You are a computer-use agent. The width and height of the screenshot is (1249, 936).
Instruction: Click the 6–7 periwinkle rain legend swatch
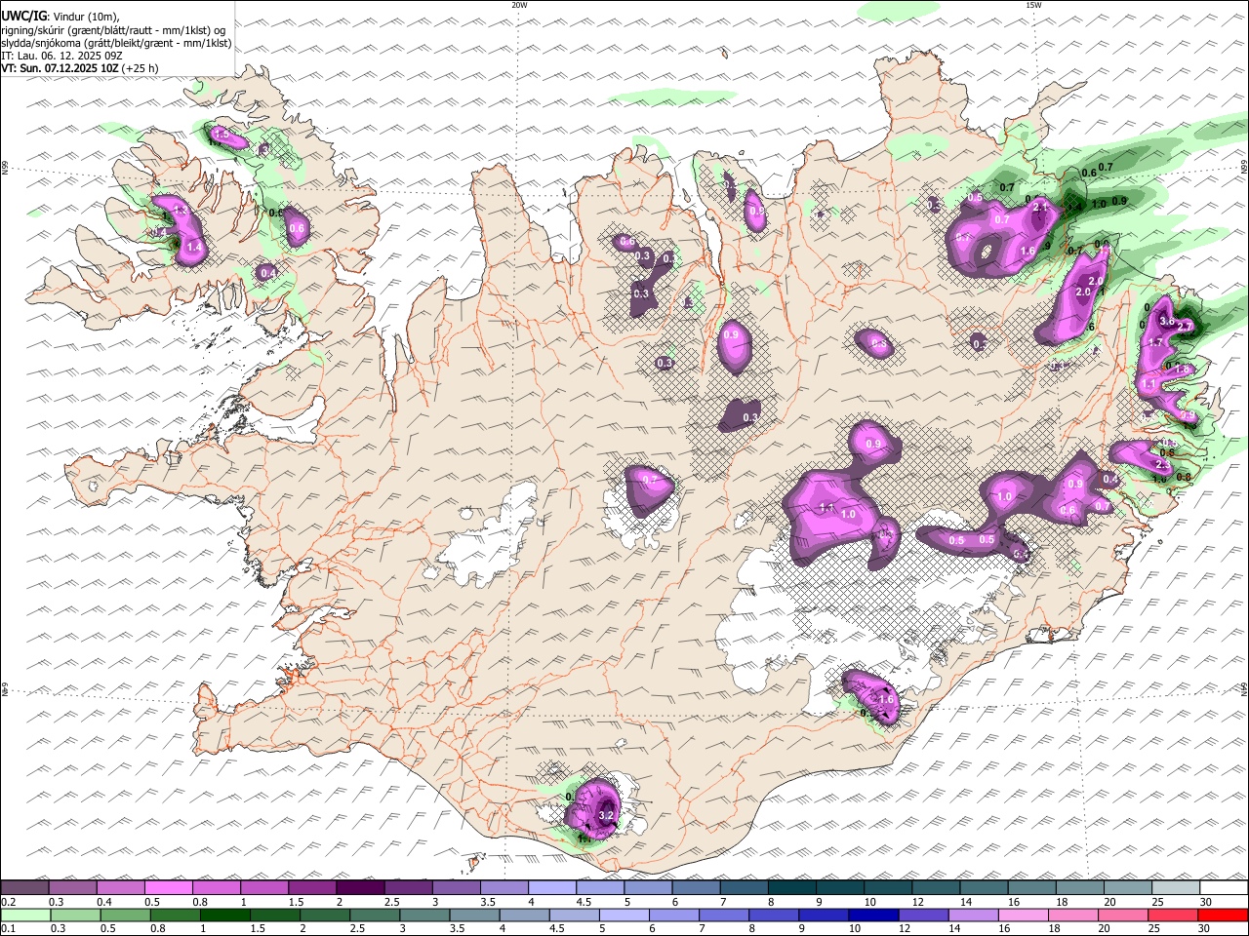click(674, 916)
